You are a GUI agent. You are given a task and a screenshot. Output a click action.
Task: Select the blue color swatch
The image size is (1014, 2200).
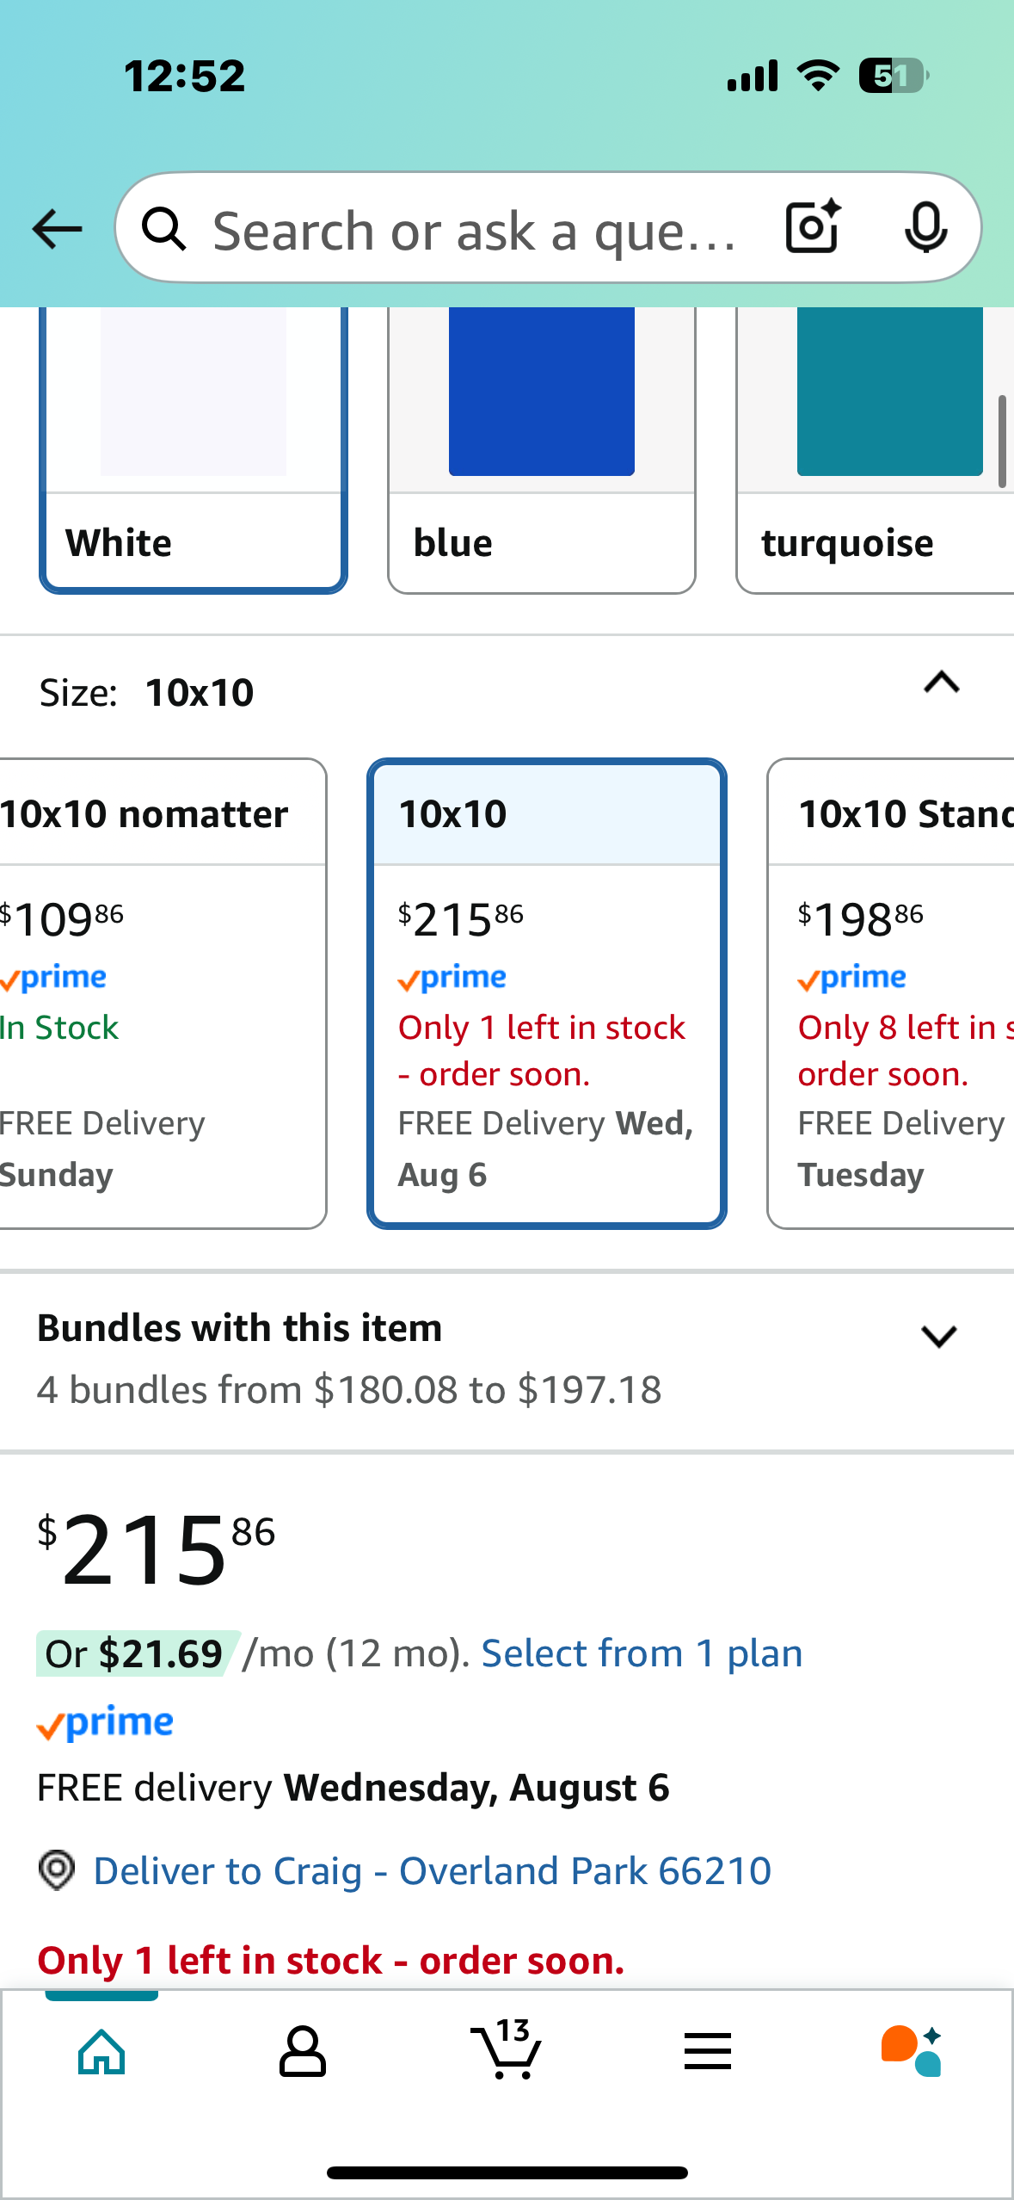click(542, 449)
